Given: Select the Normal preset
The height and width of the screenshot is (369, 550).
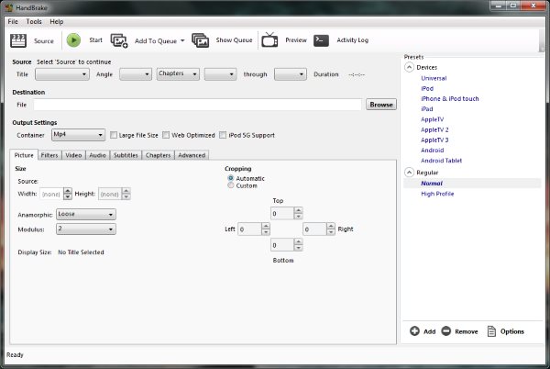Looking at the screenshot, I should click(432, 184).
